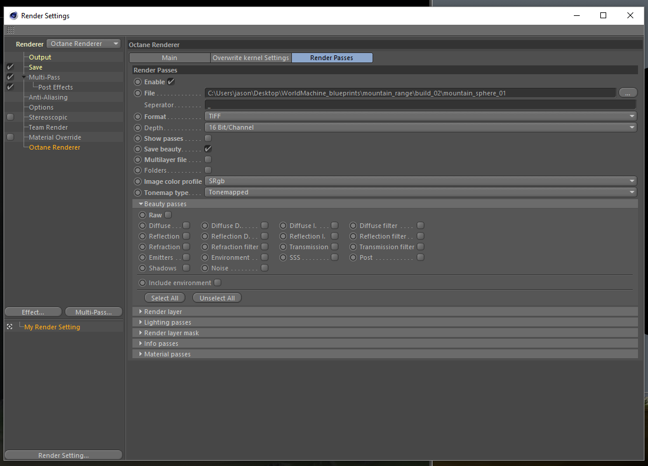Click the animation circle next to Refraction filter
Screen dimensions: 648x466
click(x=205, y=247)
